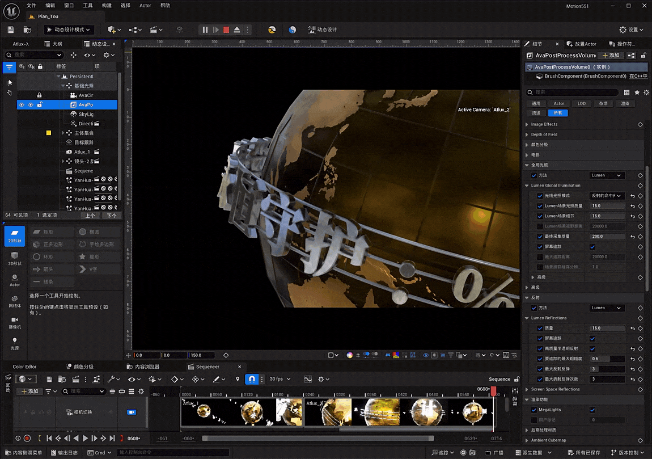Choose the 星形 star shape tool
Image resolution: width=652 pixels, height=459 pixels.
tap(99, 257)
